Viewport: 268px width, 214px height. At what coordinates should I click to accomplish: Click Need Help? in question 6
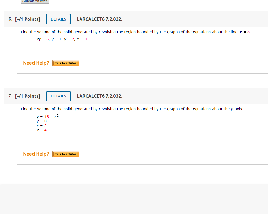(36, 63)
